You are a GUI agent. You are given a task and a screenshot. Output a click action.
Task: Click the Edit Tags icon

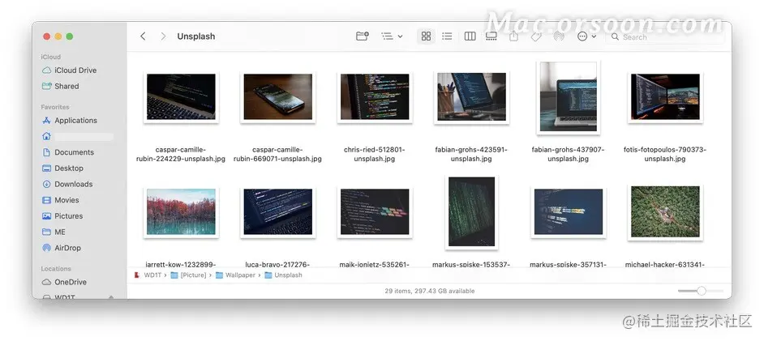(x=536, y=36)
